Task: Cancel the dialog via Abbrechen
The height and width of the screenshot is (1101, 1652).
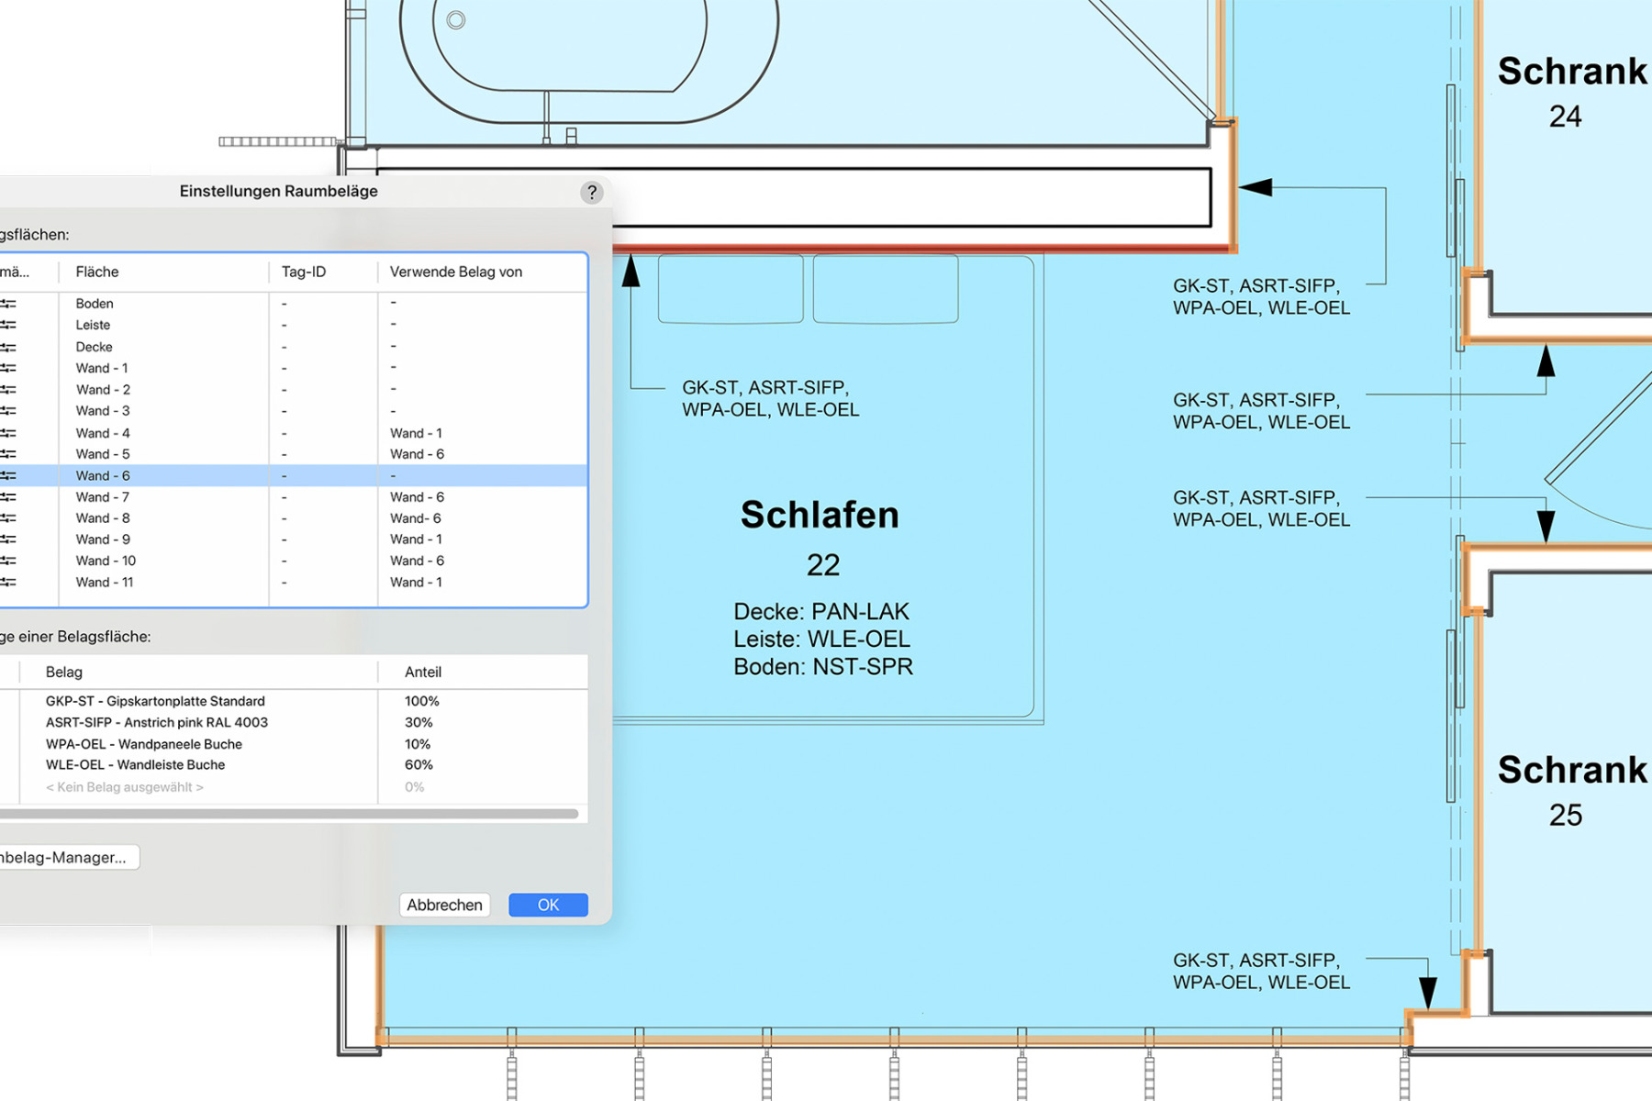Action: [444, 905]
